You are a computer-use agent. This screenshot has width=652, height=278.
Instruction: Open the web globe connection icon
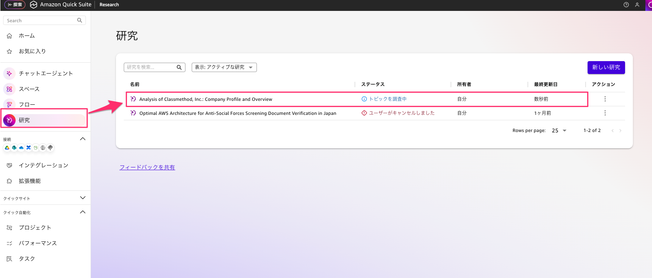(43, 148)
